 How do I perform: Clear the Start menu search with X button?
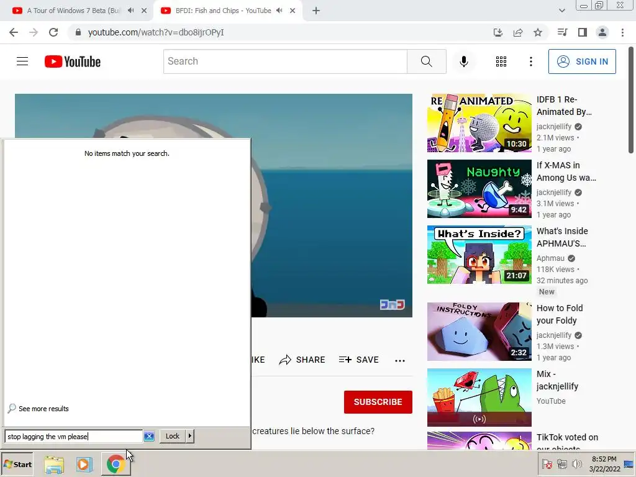point(149,437)
